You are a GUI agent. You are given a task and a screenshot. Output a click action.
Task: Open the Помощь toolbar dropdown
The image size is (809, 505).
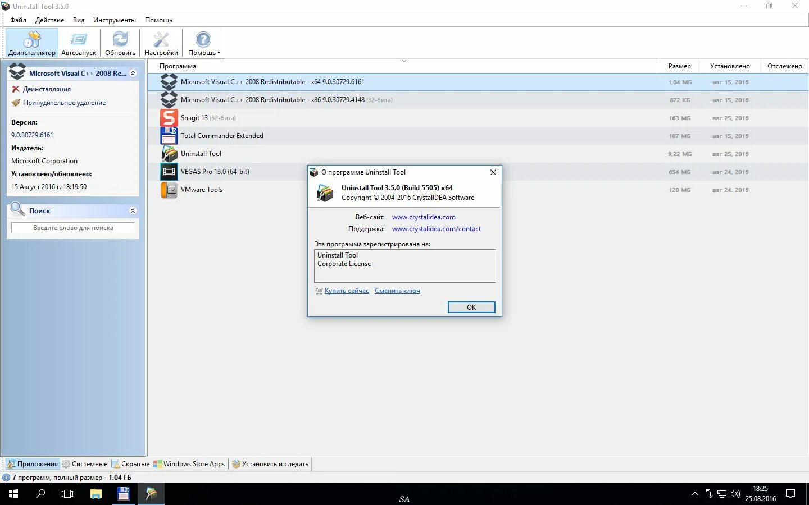point(203,43)
